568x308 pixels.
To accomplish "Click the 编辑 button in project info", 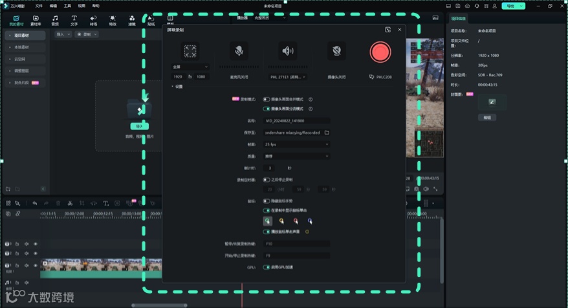I will point(487,117).
